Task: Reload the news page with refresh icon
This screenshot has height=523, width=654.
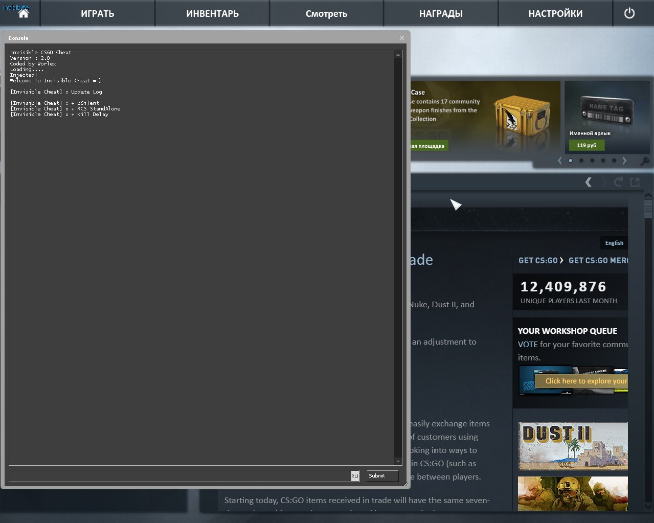Action: click(618, 182)
